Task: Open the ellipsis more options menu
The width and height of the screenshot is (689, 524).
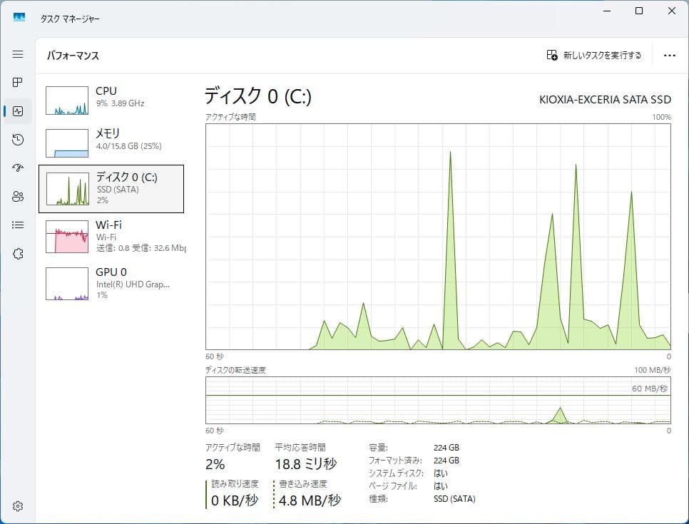Action: [668, 54]
